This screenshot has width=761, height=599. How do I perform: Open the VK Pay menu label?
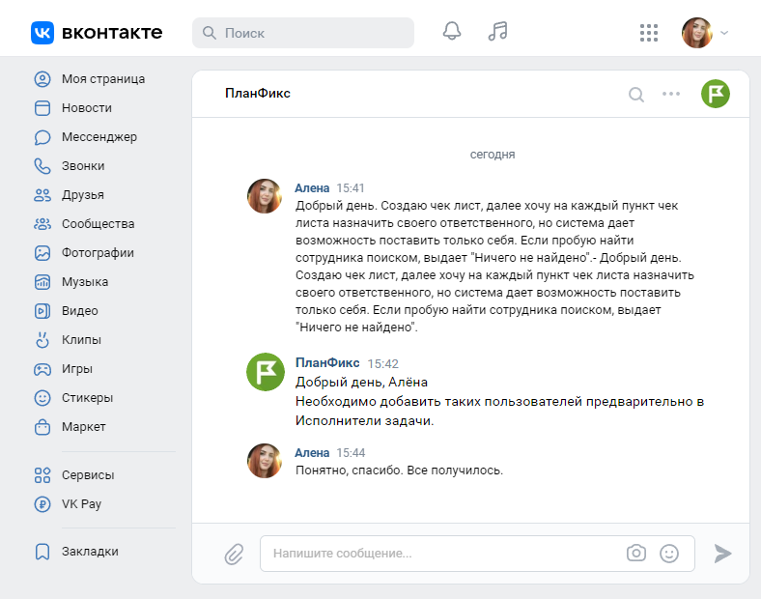(81, 504)
